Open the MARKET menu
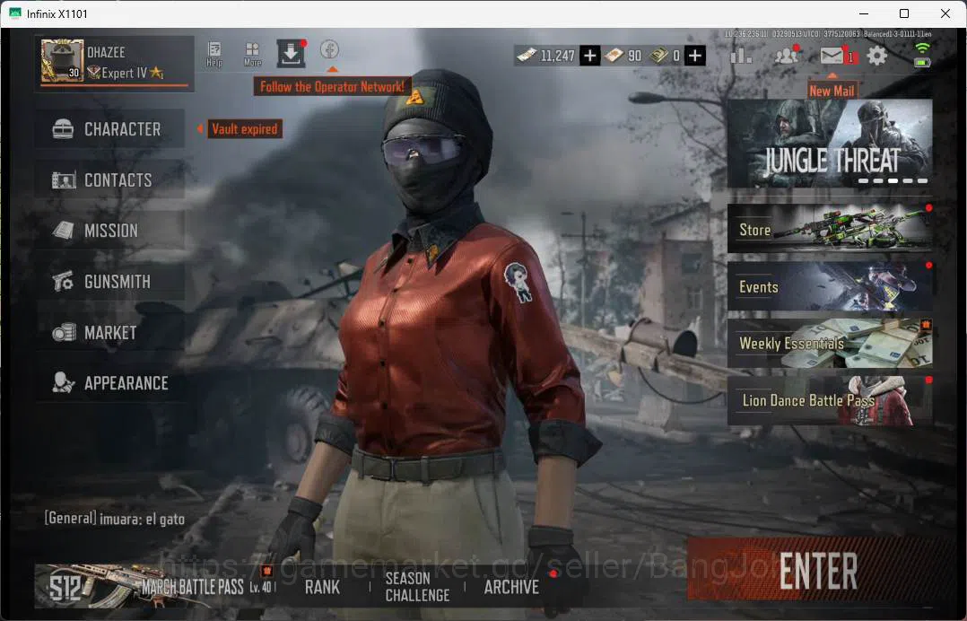The height and width of the screenshot is (621, 967). click(109, 333)
